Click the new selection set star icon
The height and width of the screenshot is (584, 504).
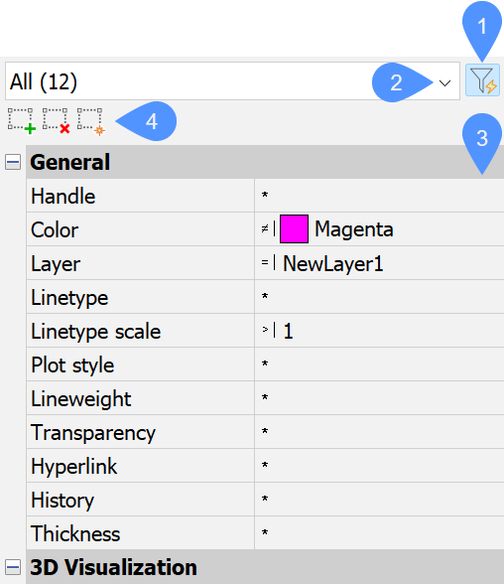click(x=91, y=121)
